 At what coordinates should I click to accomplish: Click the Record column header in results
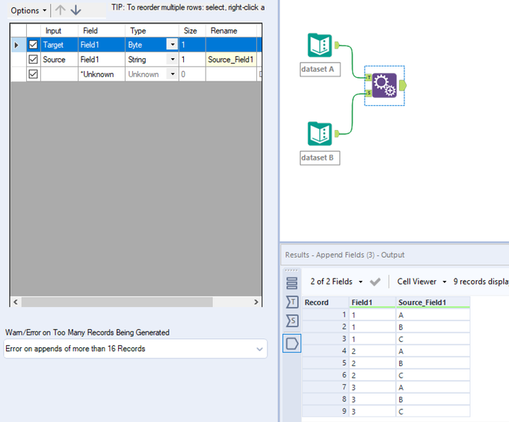pyautogui.click(x=326, y=302)
